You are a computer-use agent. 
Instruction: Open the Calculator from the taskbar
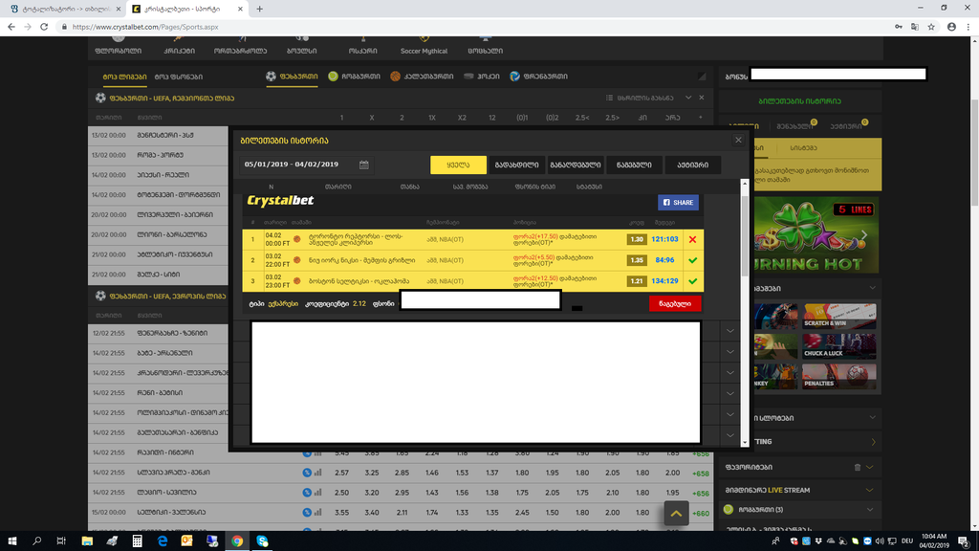[138, 541]
